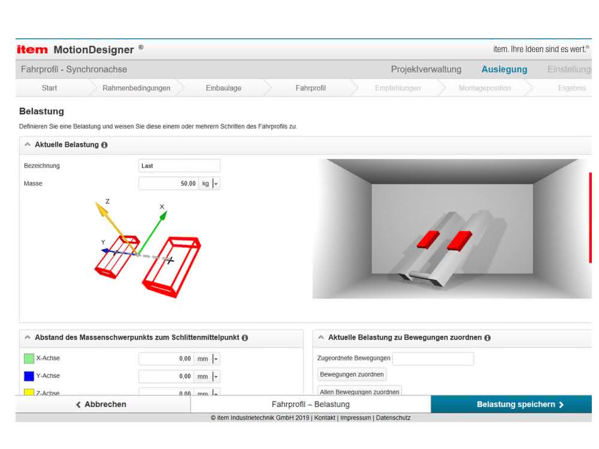Open info icon beside Aktuelle Belastung zu Bewegungen zuordnen
This screenshot has height=449, width=599.
pos(488,338)
